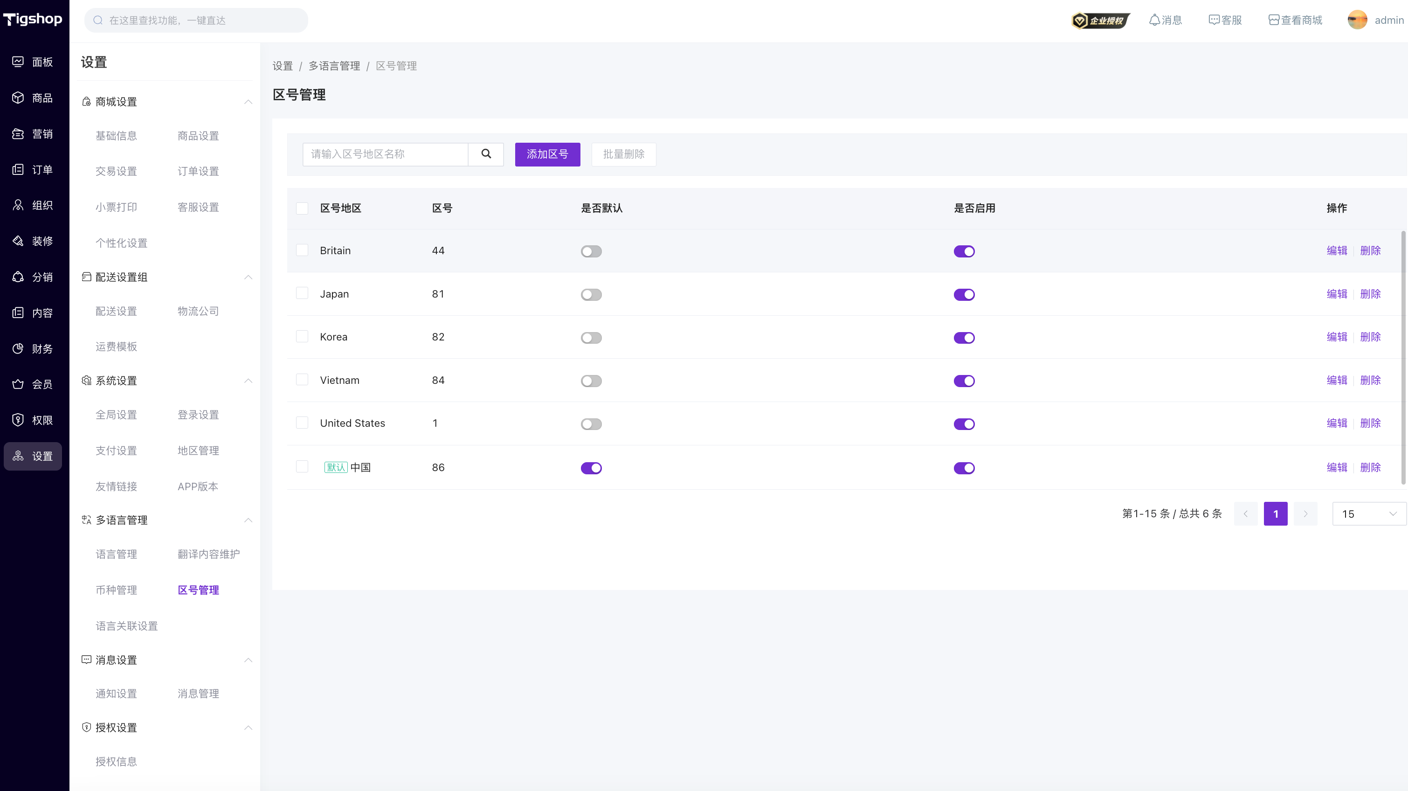This screenshot has width=1408, height=791.
Task: Click the search magnifier button
Action: [x=485, y=154]
